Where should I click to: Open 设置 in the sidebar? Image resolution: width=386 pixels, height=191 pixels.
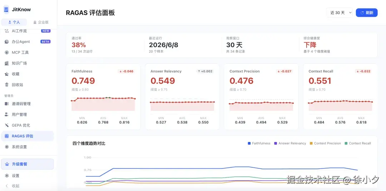pyautogui.click(x=28, y=176)
